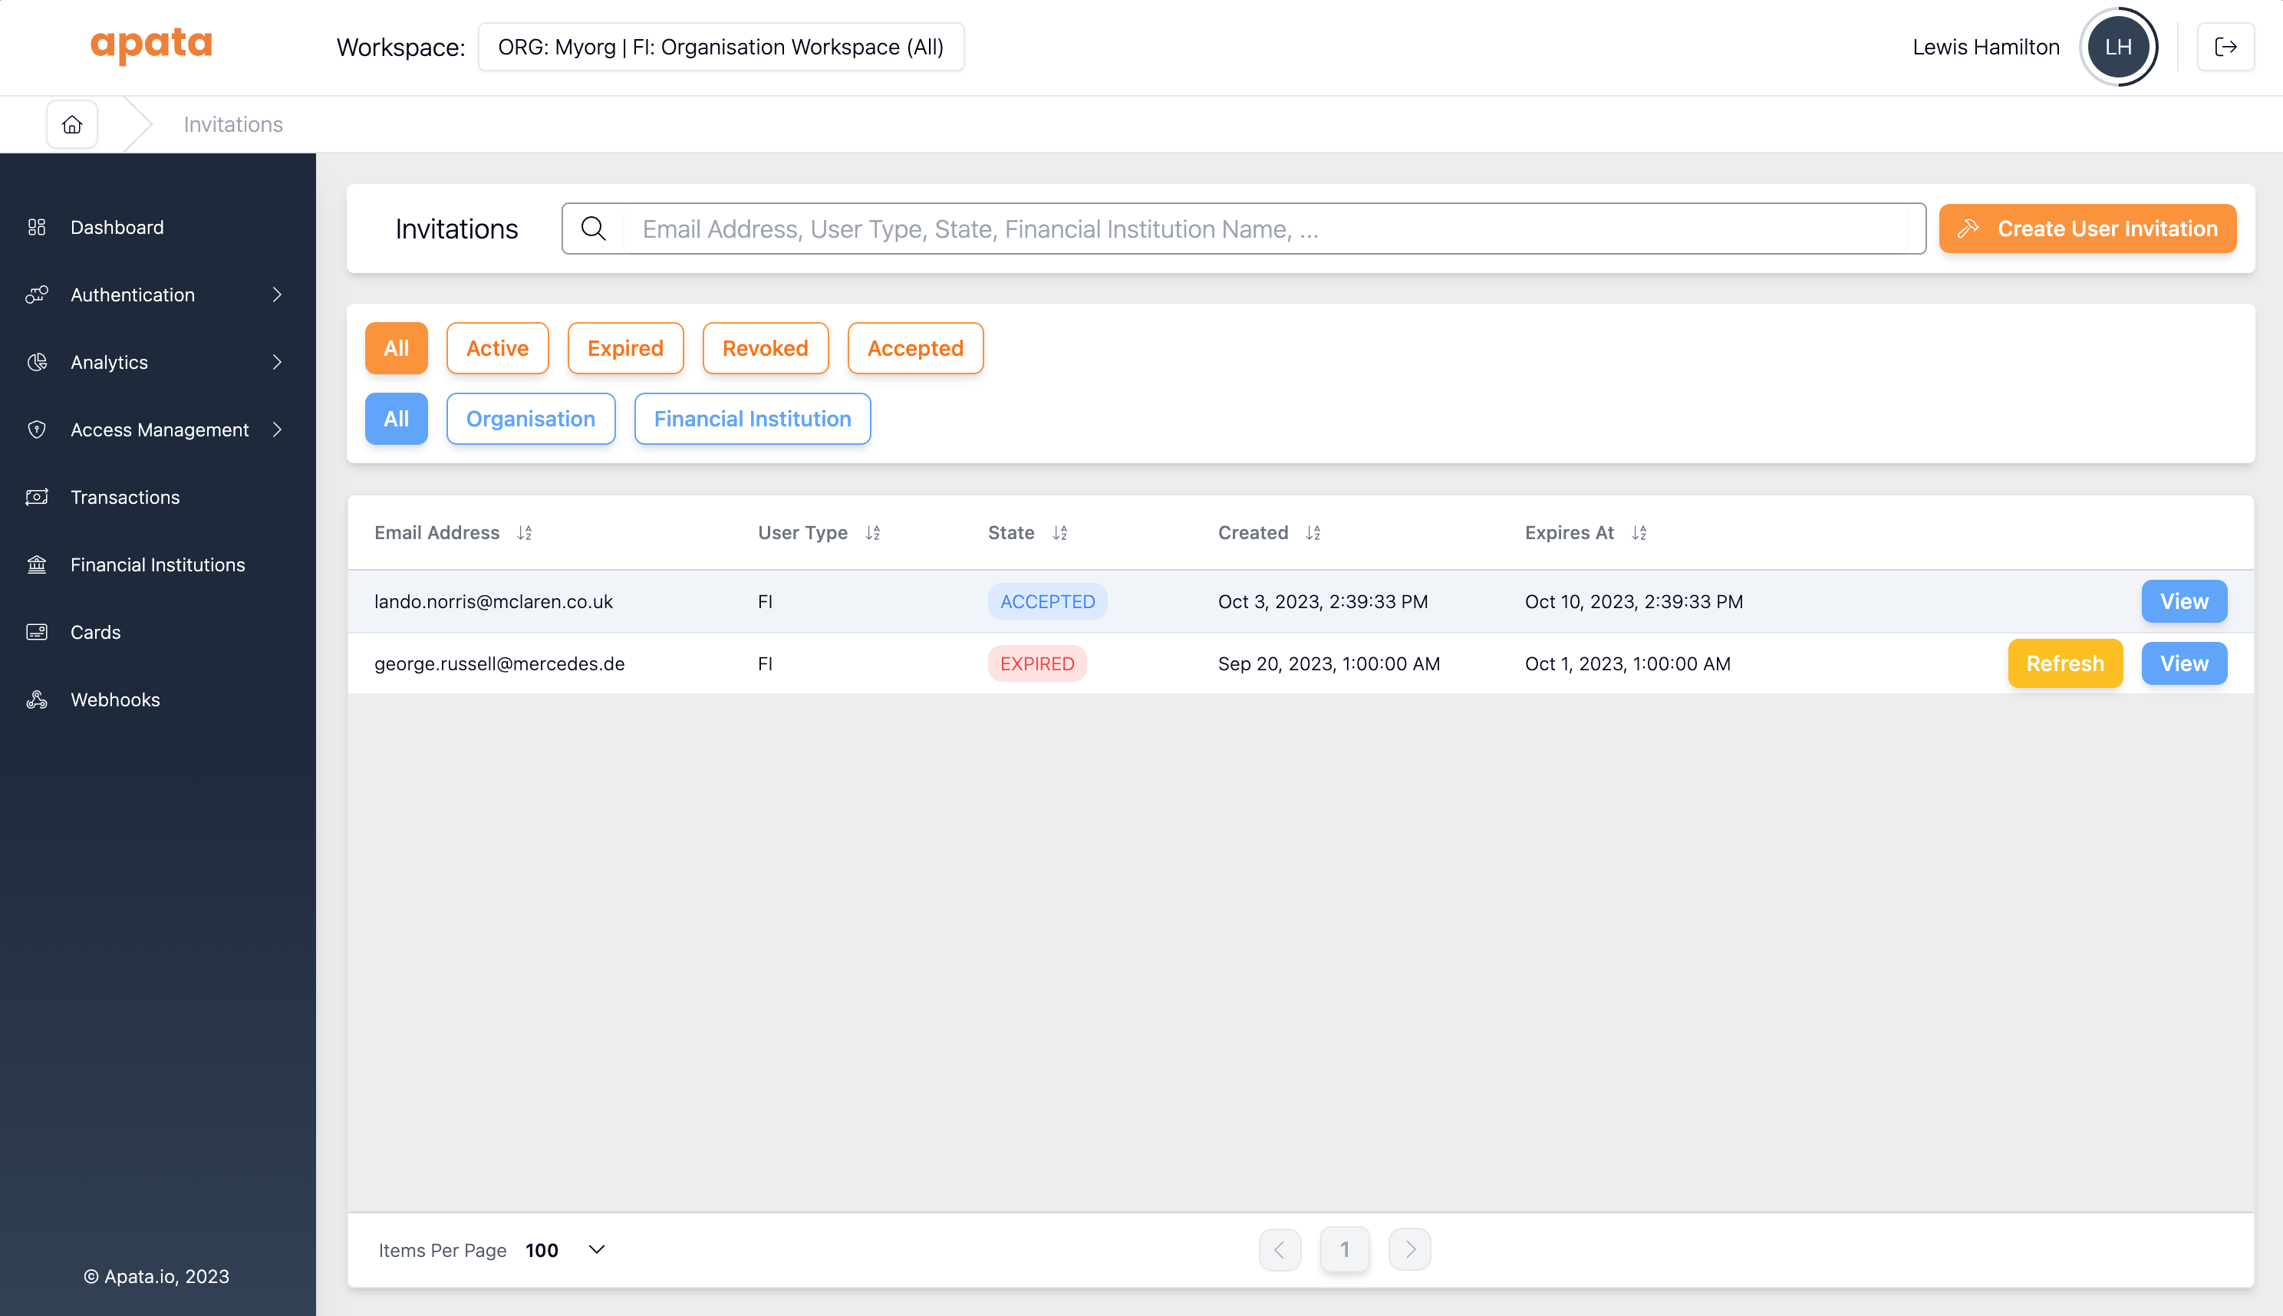Expand the Access Management submenu

click(x=277, y=429)
